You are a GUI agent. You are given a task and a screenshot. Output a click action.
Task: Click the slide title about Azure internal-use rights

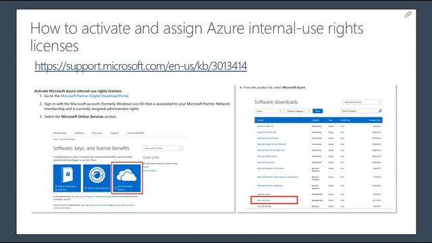click(x=196, y=36)
